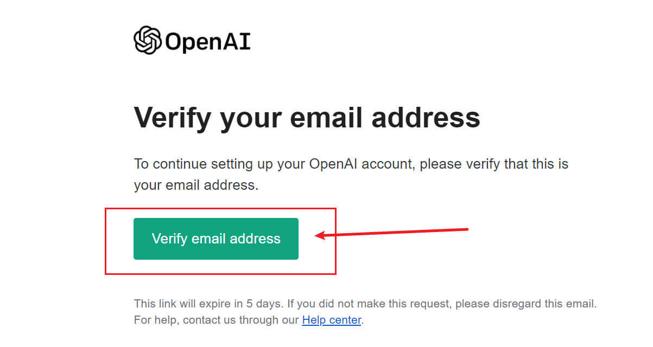Click the paragraph's second line "your email address."
Screen dimensions: 653x347
(x=196, y=185)
